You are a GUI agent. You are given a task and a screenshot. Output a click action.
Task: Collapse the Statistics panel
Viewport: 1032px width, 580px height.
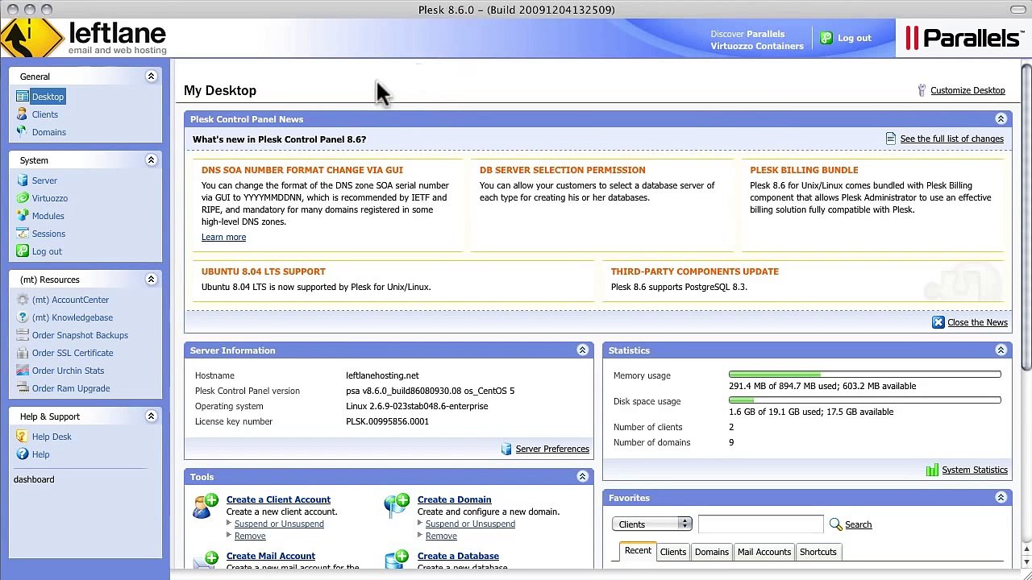coord(1001,350)
